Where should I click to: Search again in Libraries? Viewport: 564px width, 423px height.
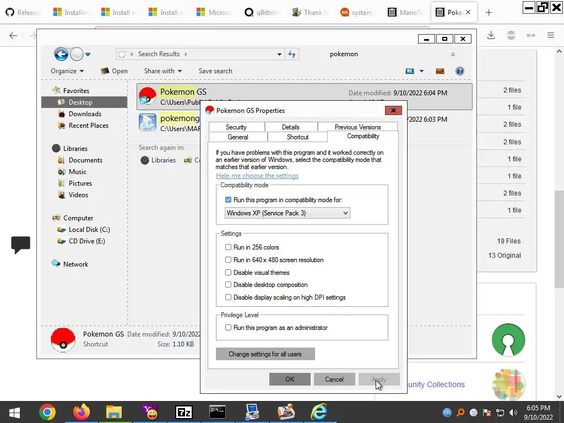point(158,160)
